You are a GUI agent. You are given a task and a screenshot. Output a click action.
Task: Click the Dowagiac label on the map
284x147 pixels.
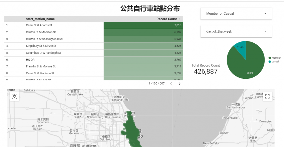tap(265, 122)
